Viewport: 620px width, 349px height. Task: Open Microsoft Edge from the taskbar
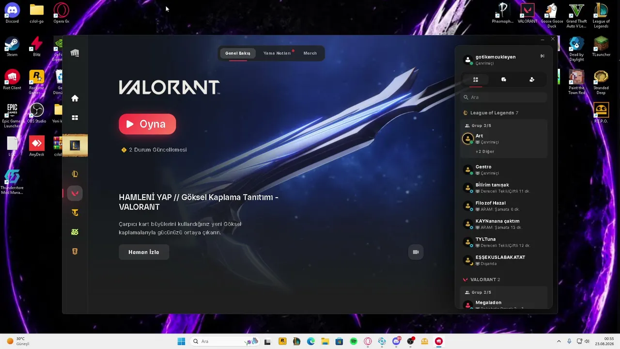tap(310, 341)
